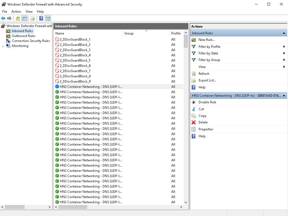
Task: Open the Action menu
Action: tap(16, 12)
